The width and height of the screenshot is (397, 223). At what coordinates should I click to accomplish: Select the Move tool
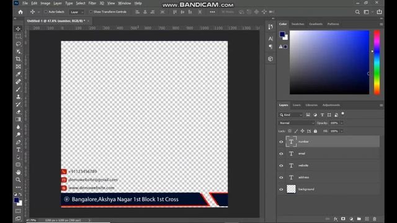(x=18, y=29)
